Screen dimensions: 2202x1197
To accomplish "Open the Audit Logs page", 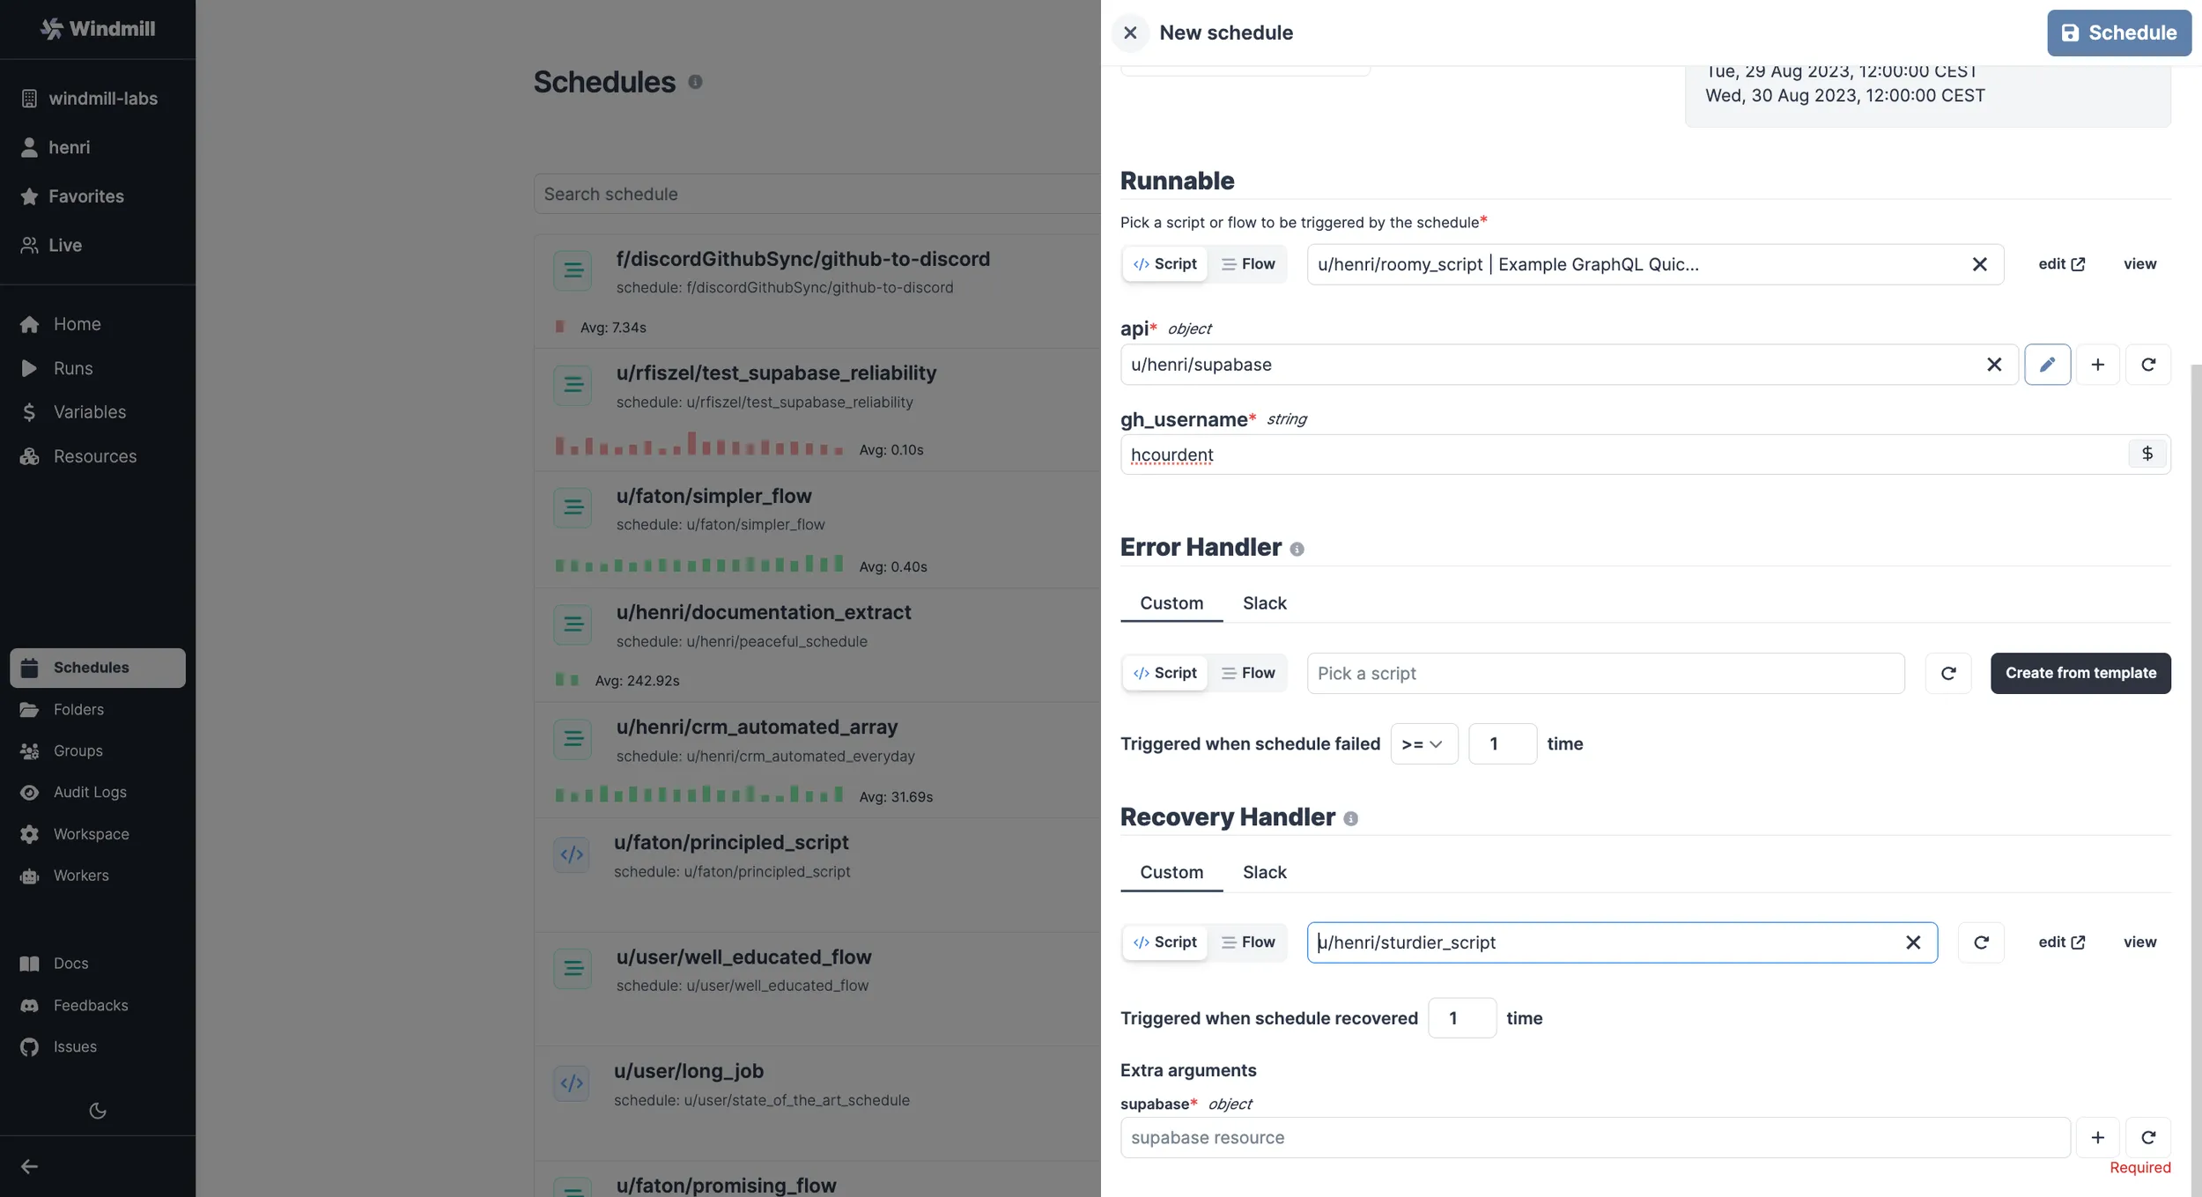I will coord(90,792).
